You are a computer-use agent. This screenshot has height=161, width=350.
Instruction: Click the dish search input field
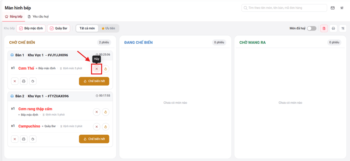pos(284,8)
